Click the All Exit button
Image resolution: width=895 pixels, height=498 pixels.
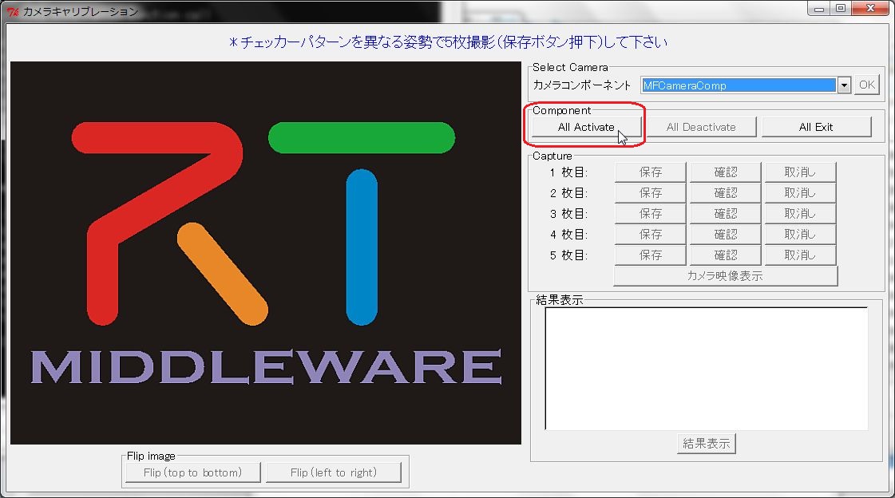pyautogui.click(x=816, y=127)
